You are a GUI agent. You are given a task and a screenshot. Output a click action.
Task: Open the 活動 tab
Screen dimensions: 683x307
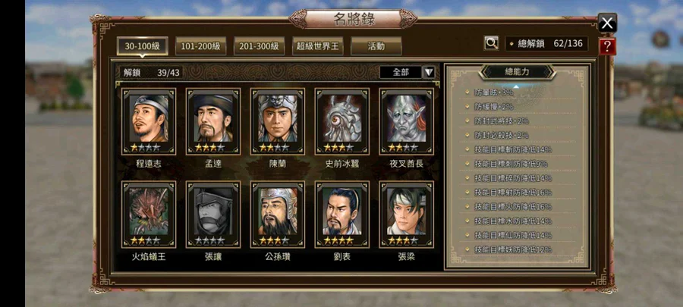coord(376,46)
